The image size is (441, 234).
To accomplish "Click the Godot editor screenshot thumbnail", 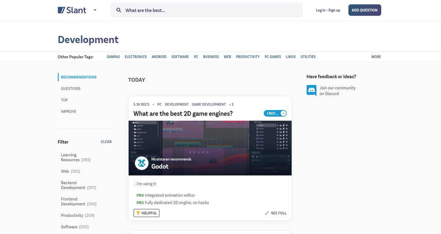I will coord(210,148).
